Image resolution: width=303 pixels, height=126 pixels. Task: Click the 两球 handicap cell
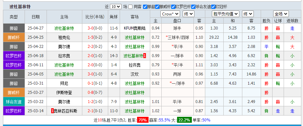coord(177,74)
